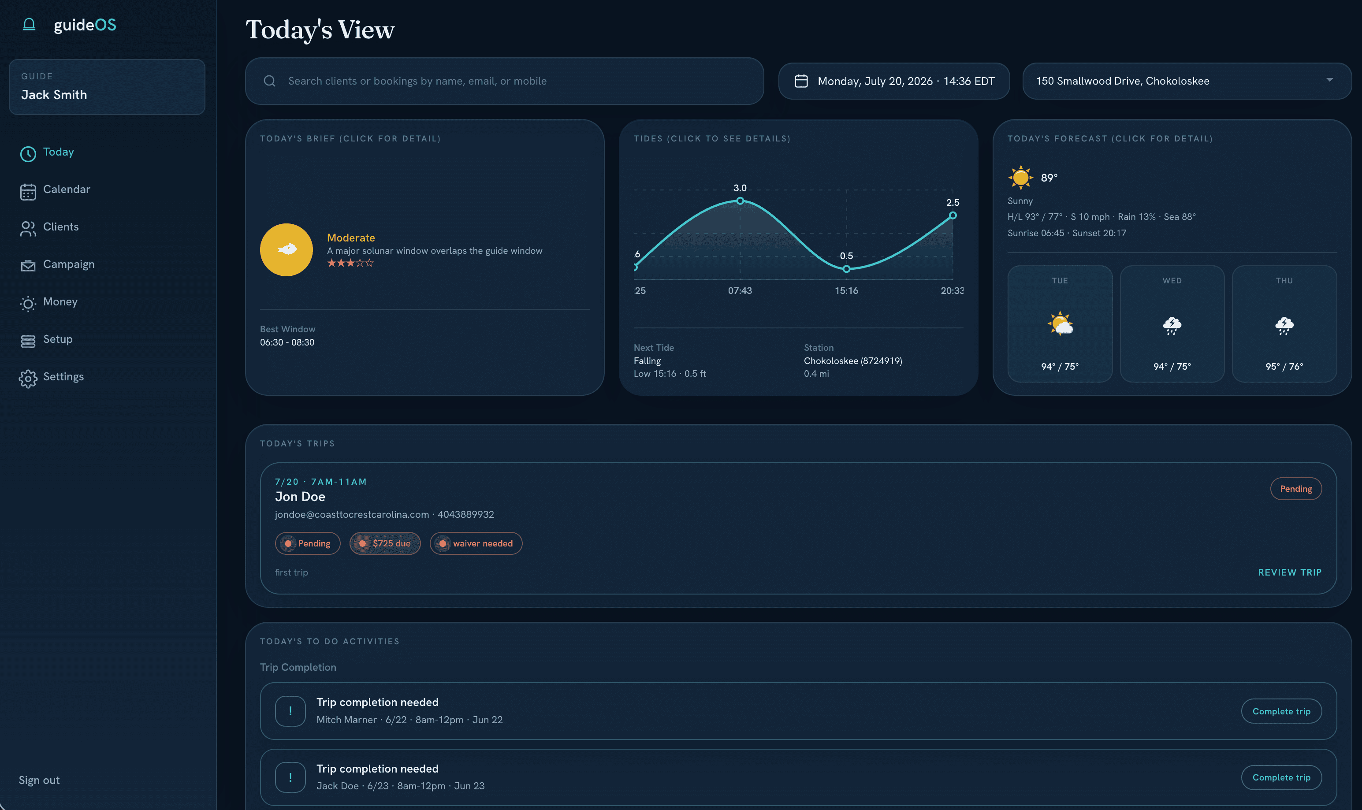
Task: Navigate to the Money page
Action: [60, 302]
